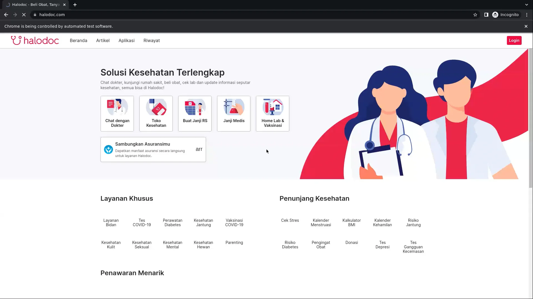The width and height of the screenshot is (533, 299).
Task: Open Chrome three-dot menu
Action: point(527,15)
